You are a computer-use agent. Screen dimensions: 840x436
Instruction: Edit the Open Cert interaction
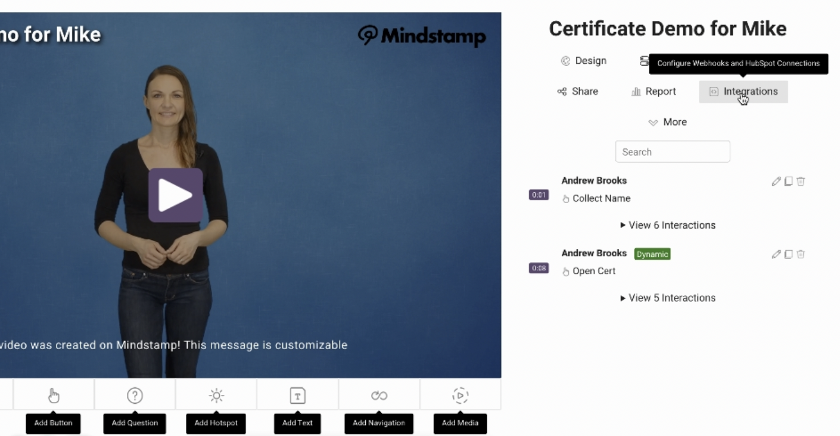776,254
